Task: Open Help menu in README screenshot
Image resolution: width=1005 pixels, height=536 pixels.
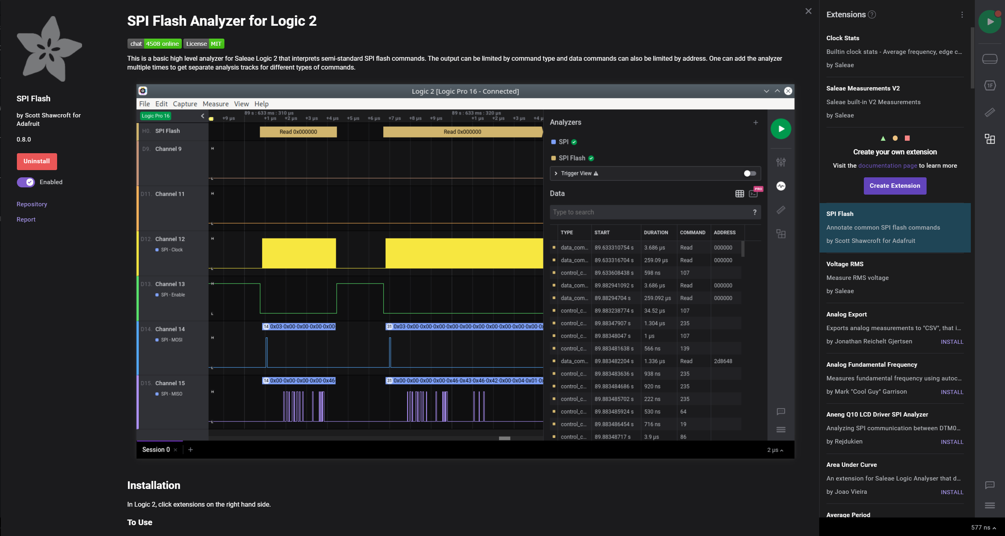Action: click(261, 104)
